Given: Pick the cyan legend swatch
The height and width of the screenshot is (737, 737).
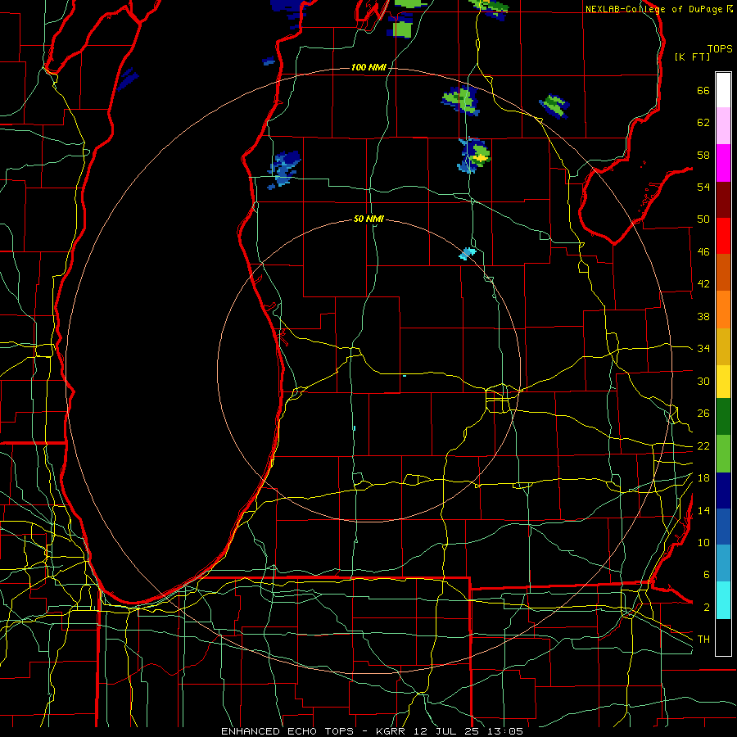Looking at the screenshot, I should pos(723,600).
